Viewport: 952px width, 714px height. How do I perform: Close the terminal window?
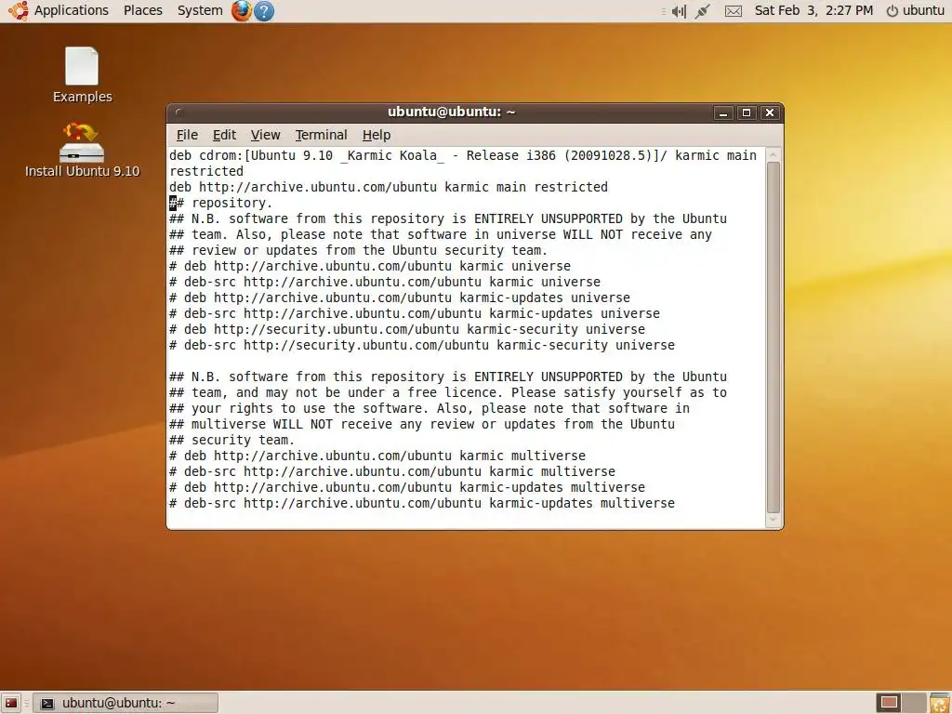(770, 112)
